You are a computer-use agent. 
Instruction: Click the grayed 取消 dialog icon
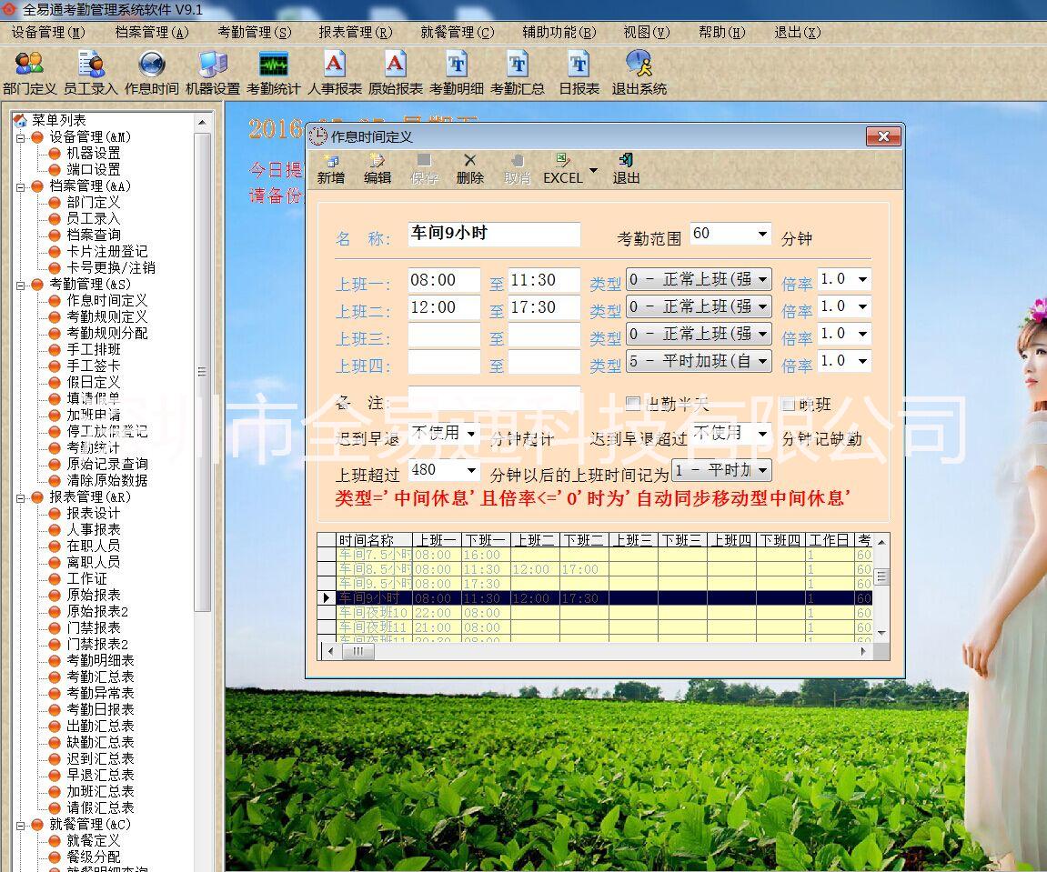pos(517,169)
